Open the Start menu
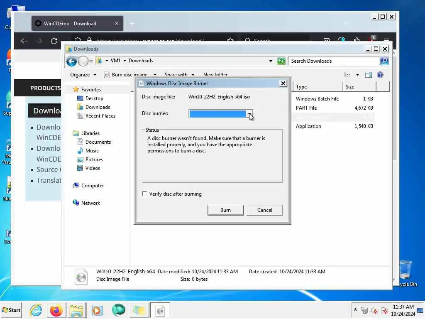This screenshot has height=319, width=425. 11,310
